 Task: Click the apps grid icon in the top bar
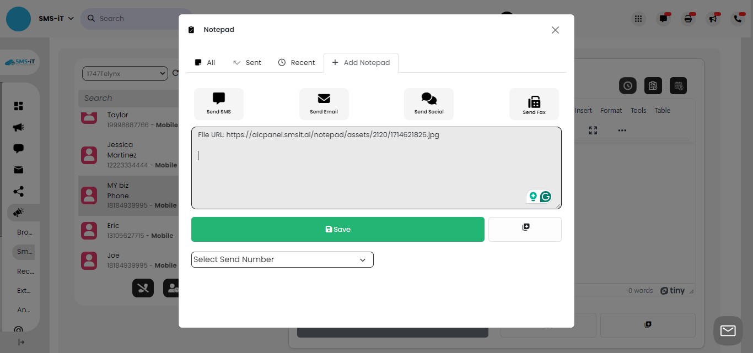[638, 18]
